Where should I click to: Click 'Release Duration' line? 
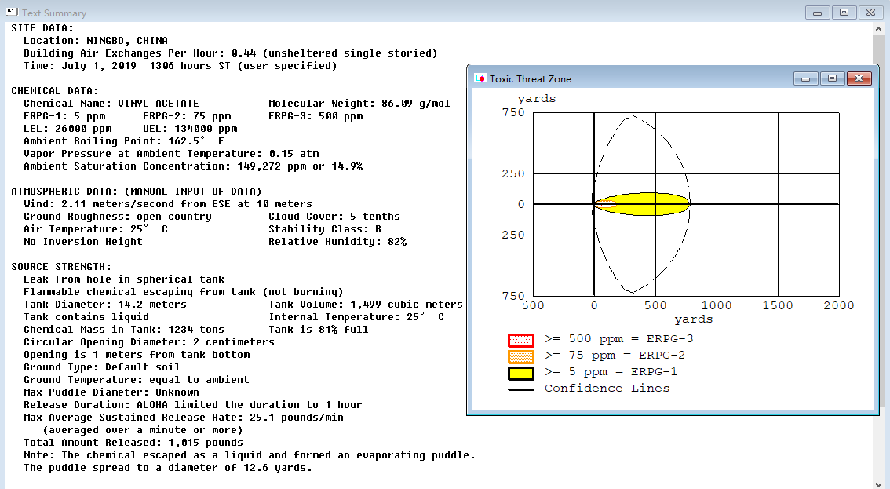(193, 404)
